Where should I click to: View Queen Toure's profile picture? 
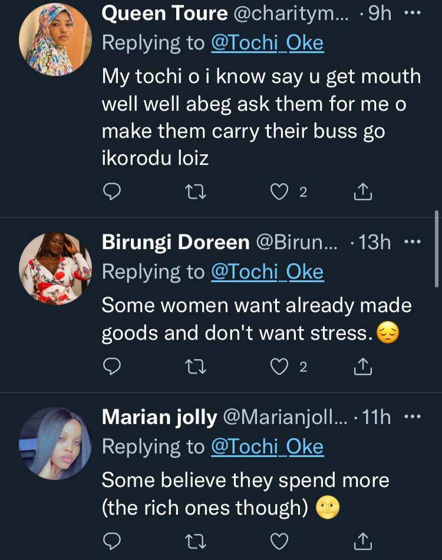click(x=55, y=40)
